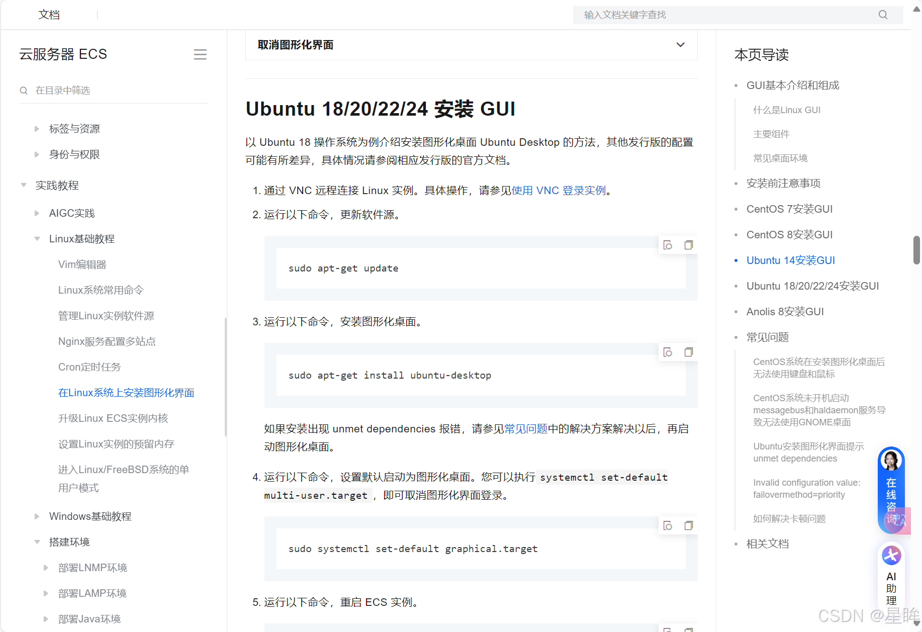Toggle the sidebar hamburger menu icon
Screen dimensions: 922x632
pyautogui.click(x=200, y=54)
